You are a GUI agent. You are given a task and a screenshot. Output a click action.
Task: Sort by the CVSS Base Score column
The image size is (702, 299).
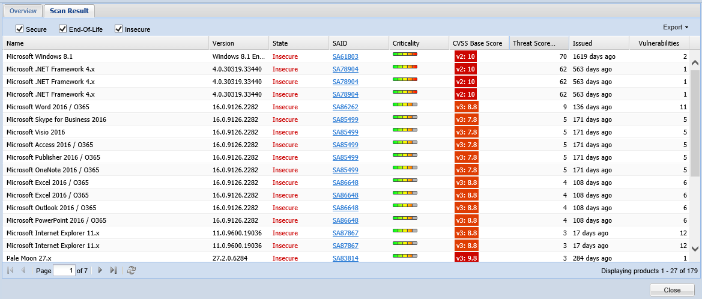tap(477, 43)
